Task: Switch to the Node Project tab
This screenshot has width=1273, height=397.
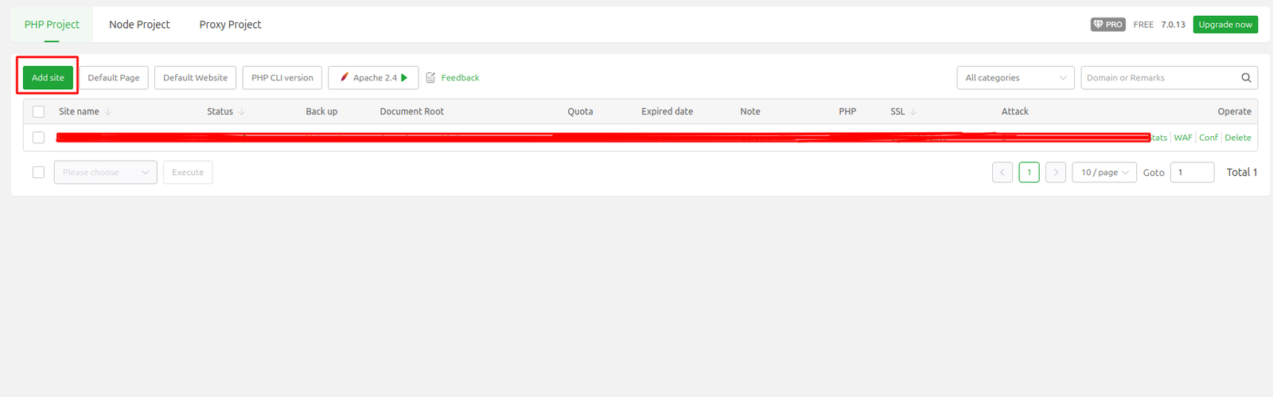Action: (x=139, y=25)
